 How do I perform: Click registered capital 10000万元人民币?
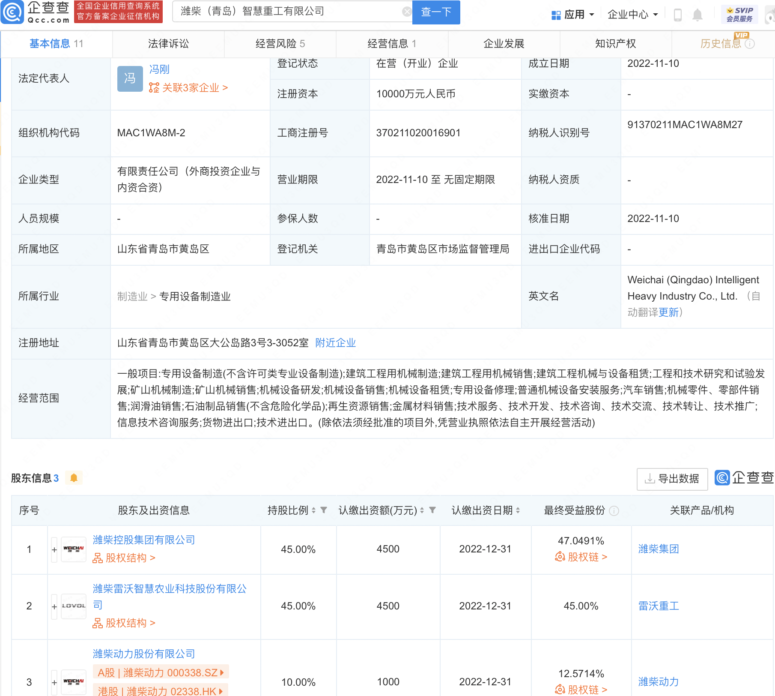tap(416, 94)
